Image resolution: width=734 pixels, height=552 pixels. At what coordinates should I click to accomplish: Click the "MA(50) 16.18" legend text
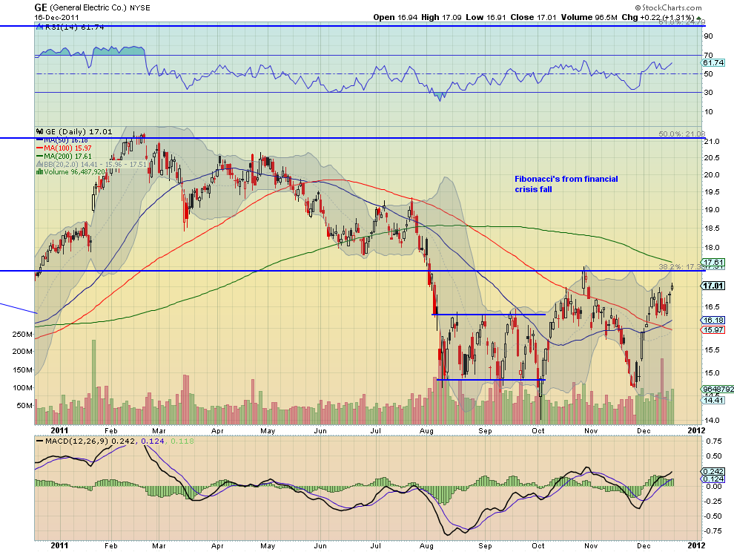(x=65, y=140)
